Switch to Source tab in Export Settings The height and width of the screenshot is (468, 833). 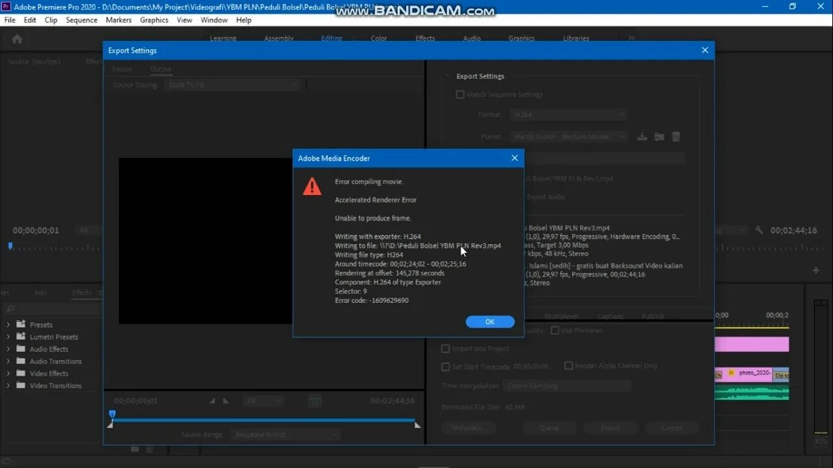click(122, 69)
